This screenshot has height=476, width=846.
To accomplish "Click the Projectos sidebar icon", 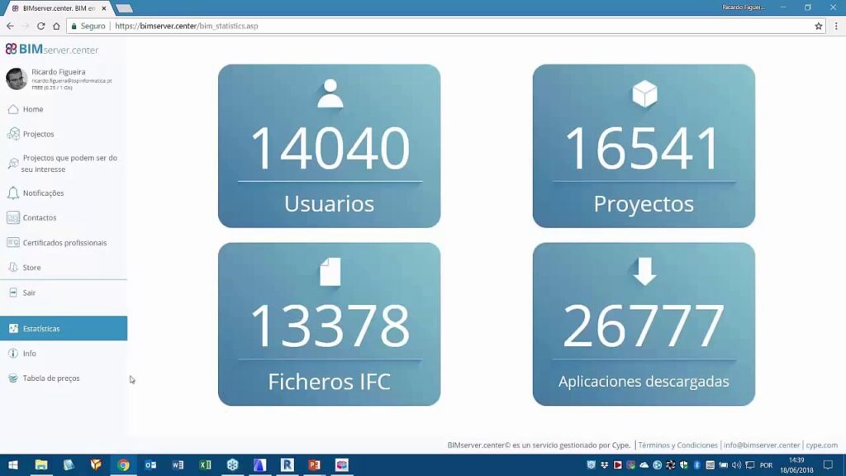I will point(13,134).
